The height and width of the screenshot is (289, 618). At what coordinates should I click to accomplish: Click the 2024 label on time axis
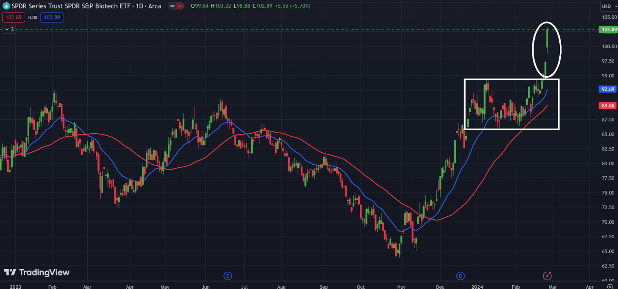[477, 287]
